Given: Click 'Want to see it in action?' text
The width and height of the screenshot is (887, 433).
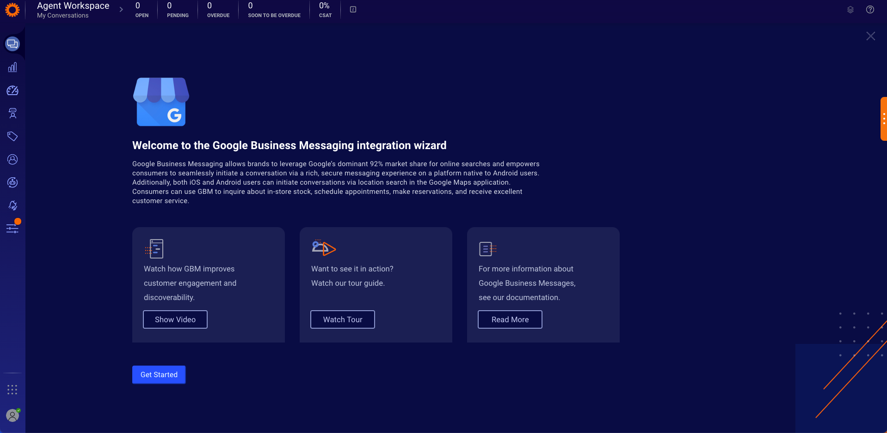Looking at the screenshot, I should [x=352, y=269].
